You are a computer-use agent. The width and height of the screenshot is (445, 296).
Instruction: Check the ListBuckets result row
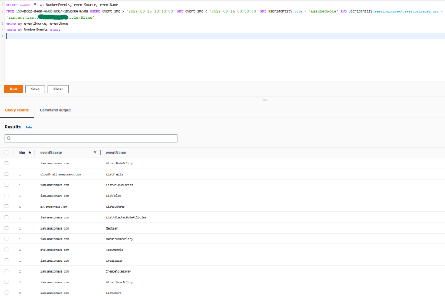7,207
